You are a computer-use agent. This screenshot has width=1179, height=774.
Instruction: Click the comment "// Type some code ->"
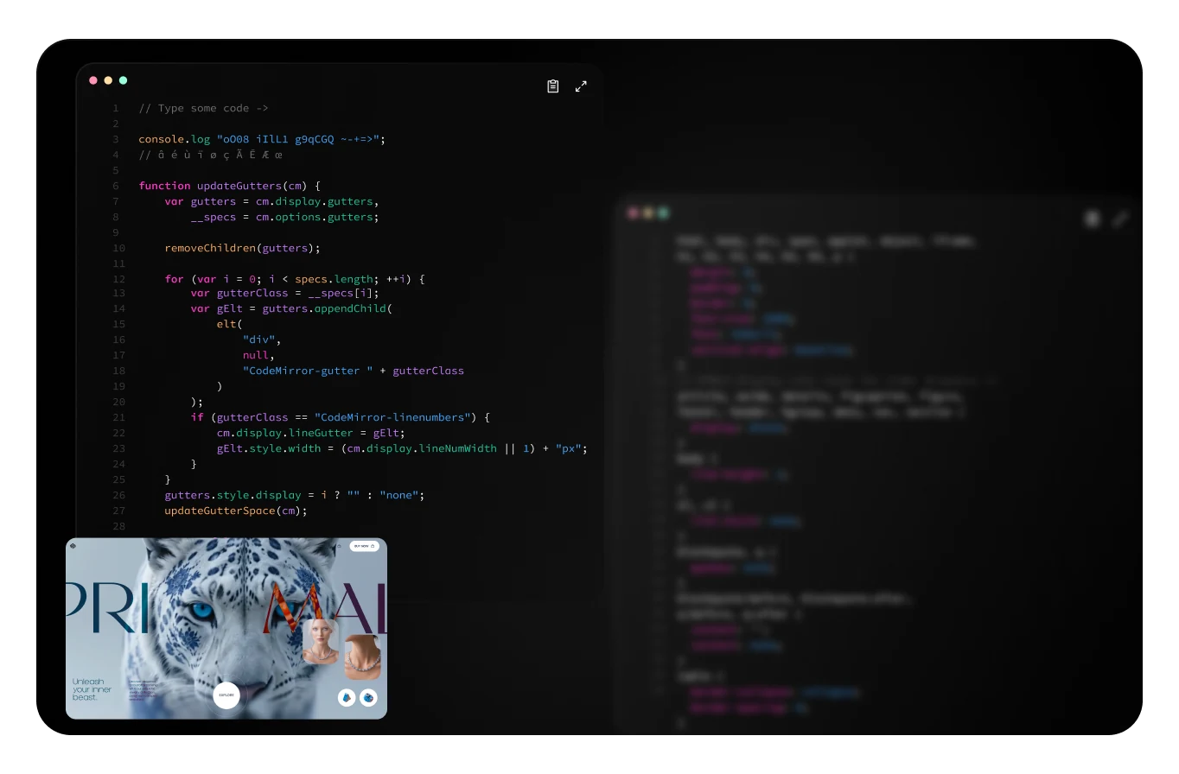tap(203, 108)
